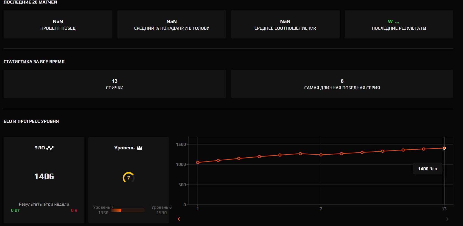
Task: Click the Elo chart point above match 7
Action: click(321, 155)
